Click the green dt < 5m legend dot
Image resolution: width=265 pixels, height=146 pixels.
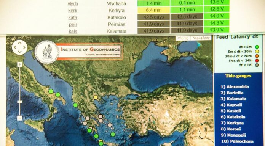[257, 47]
